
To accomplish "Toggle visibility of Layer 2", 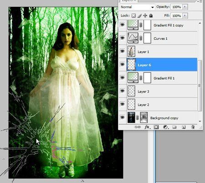I will pos(123,104).
